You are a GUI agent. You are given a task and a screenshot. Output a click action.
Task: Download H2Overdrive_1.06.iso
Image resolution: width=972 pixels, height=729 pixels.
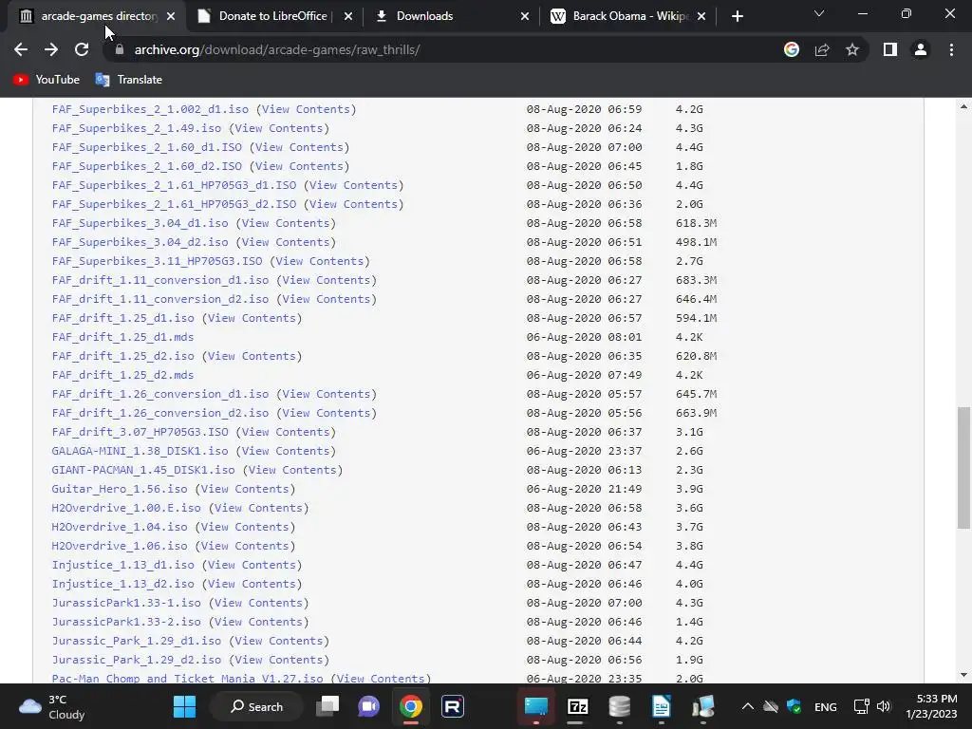pyautogui.click(x=120, y=546)
